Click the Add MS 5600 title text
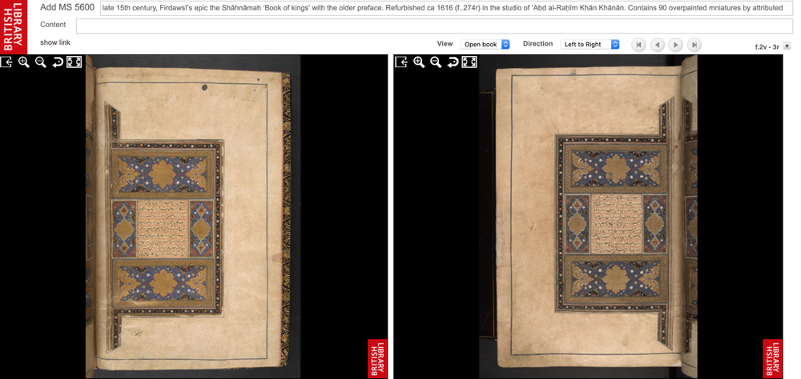801x379 pixels. tap(67, 8)
